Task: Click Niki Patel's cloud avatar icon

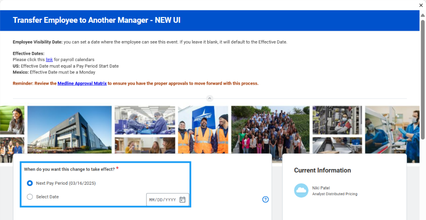Action: click(x=301, y=191)
